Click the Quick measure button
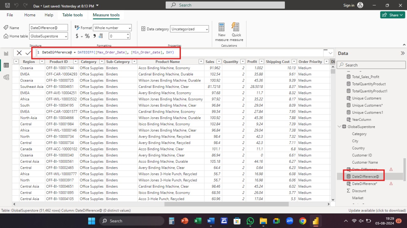Screen dimensions: 407x228 236,32
